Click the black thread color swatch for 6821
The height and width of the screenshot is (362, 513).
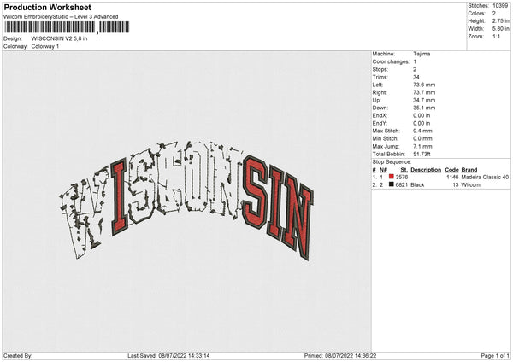[x=391, y=184]
